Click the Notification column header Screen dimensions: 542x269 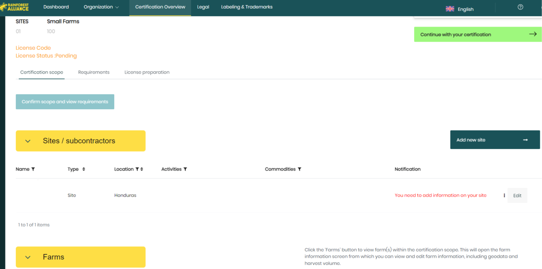[407, 169]
